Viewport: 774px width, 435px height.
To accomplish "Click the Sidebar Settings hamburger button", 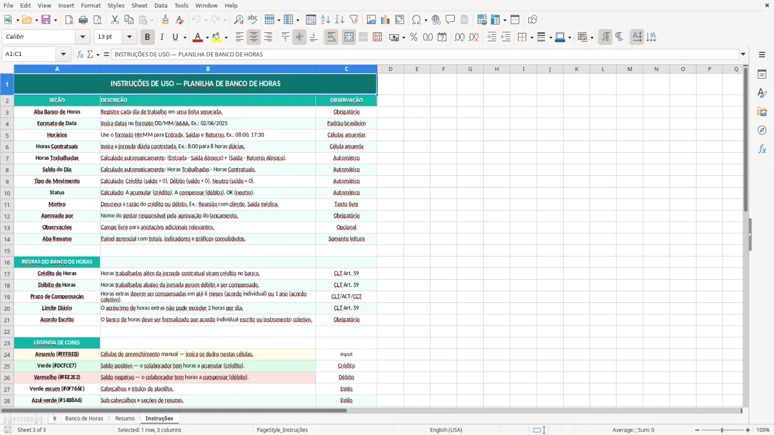I will coord(762,54).
